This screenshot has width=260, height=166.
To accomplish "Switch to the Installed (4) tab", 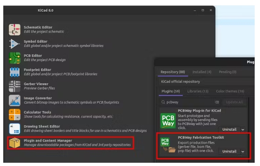I will [202, 72].
